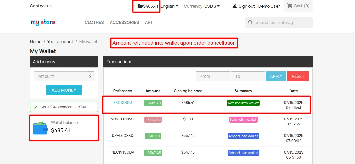Open the Clothes menu

pyautogui.click(x=94, y=22)
